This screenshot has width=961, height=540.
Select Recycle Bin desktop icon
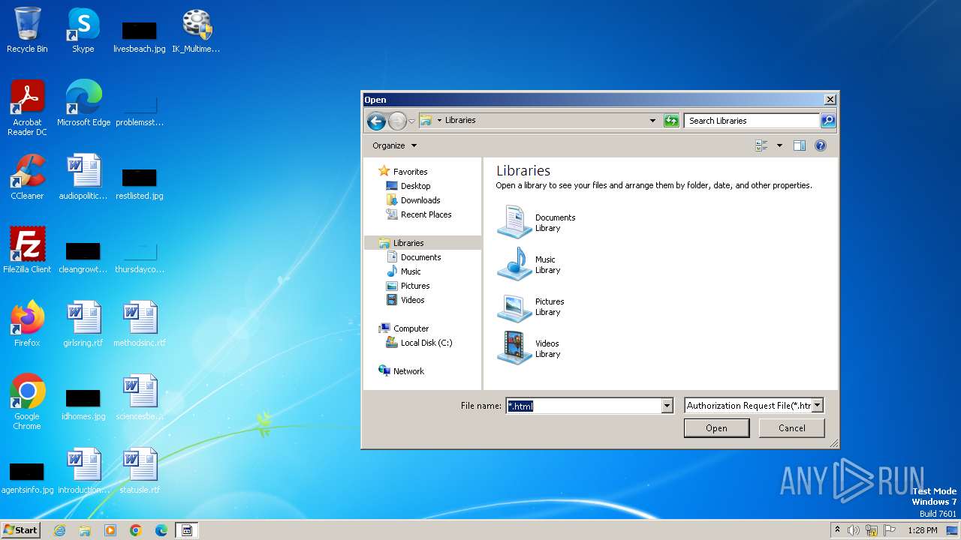(27, 31)
